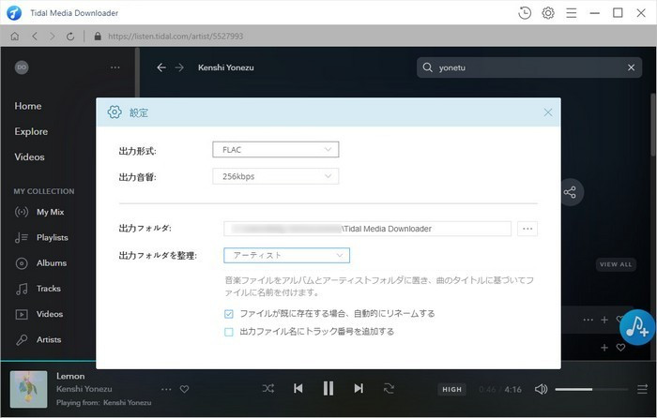Open Videos in My Collection
Screen dimensions: 657x418
pos(39,314)
